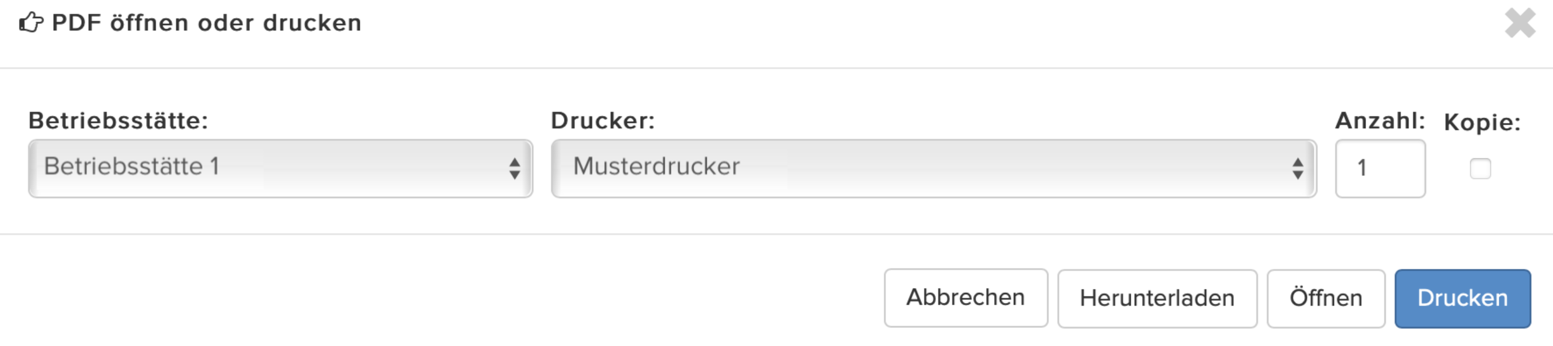Focus the Anzahl quantity input field
The height and width of the screenshot is (346, 1553).
coord(1380,168)
